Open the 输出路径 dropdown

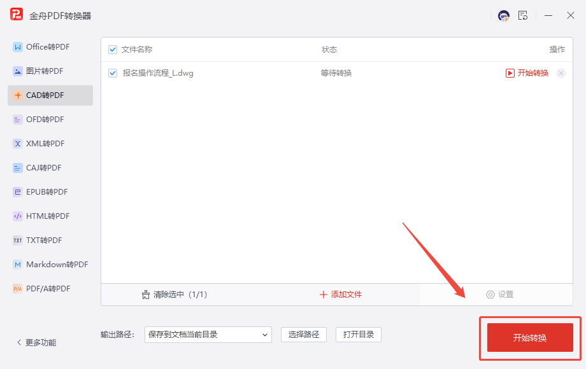click(208, 335)
